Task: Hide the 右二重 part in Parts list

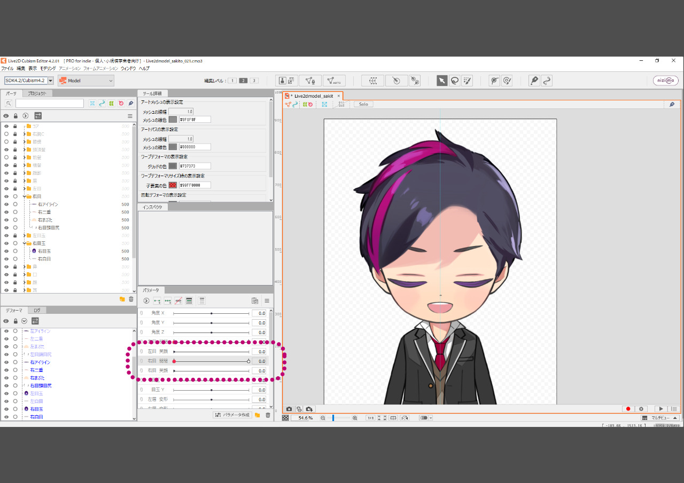Action: point(6,212)
